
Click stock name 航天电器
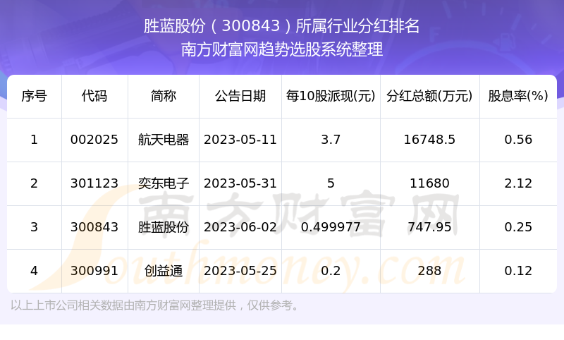pos(164,140)
